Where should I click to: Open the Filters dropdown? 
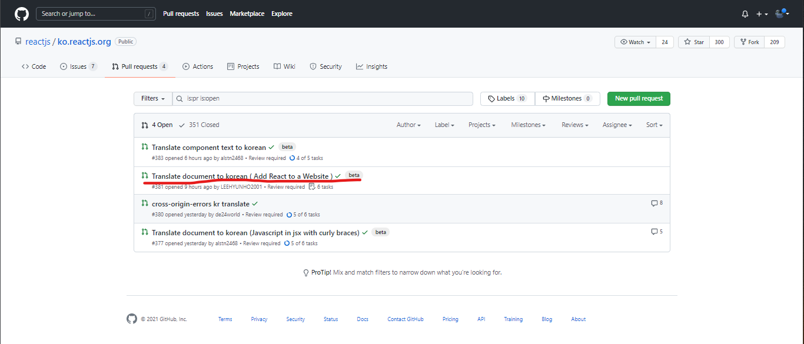coord(152,98)
